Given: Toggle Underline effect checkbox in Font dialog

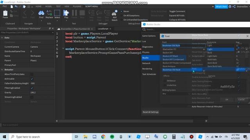Looking at the screenshot, I should click(x=164, y=85).
